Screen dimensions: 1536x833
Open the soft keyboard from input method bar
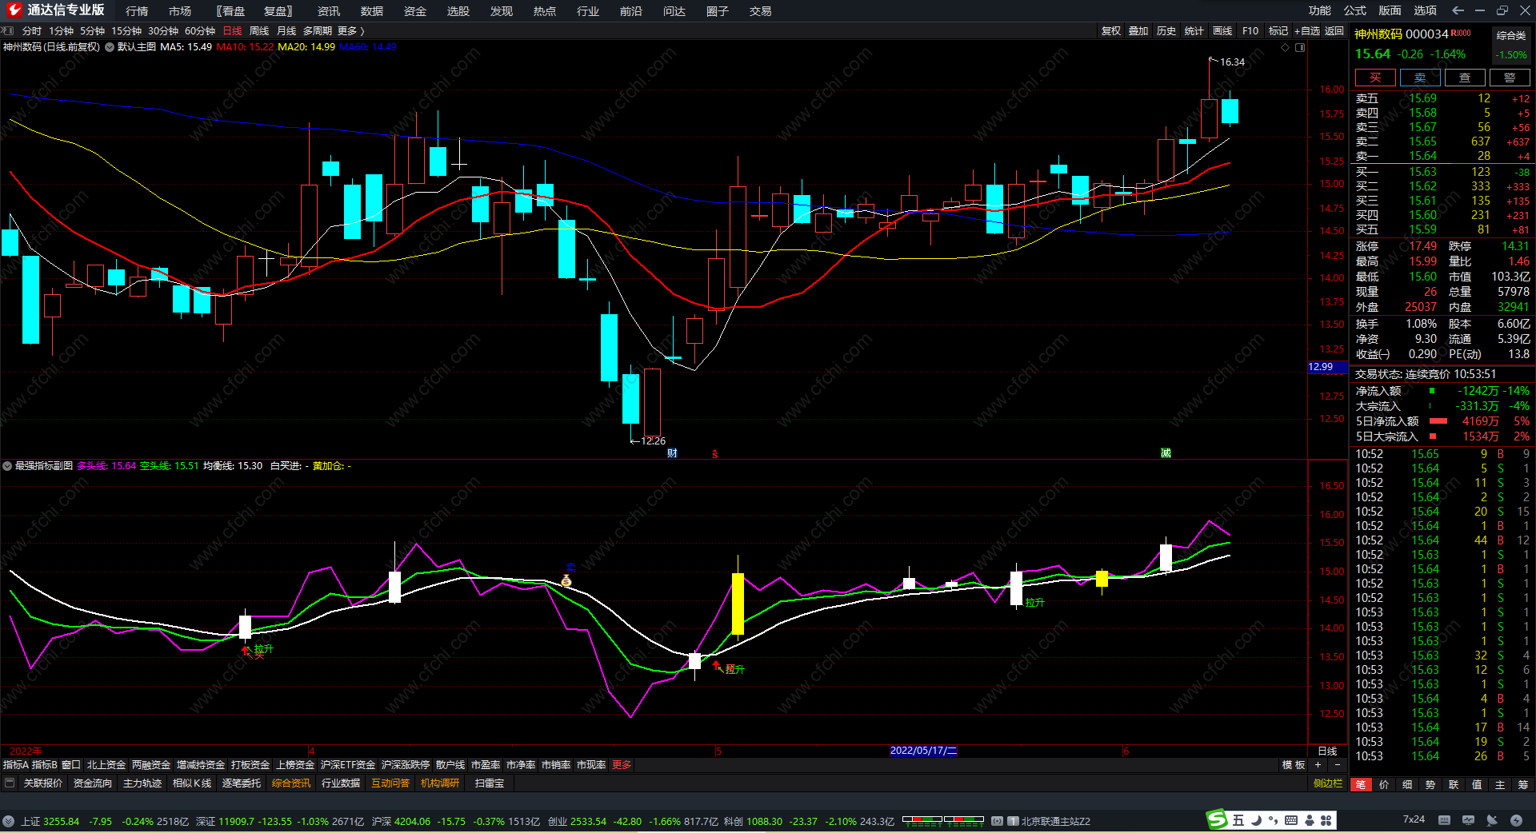pyautogui.click(x=1290, y=820)
